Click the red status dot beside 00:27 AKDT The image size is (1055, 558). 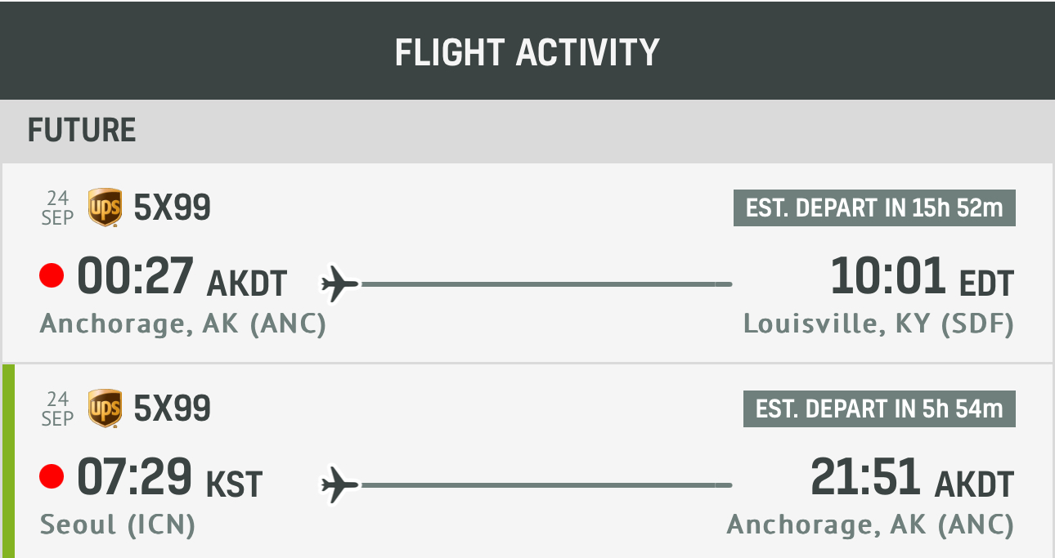click(52, 277)
